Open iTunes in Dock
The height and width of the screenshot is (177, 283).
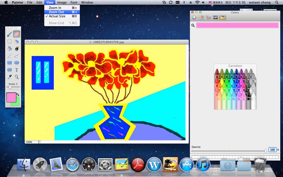[x=203, y=165]
